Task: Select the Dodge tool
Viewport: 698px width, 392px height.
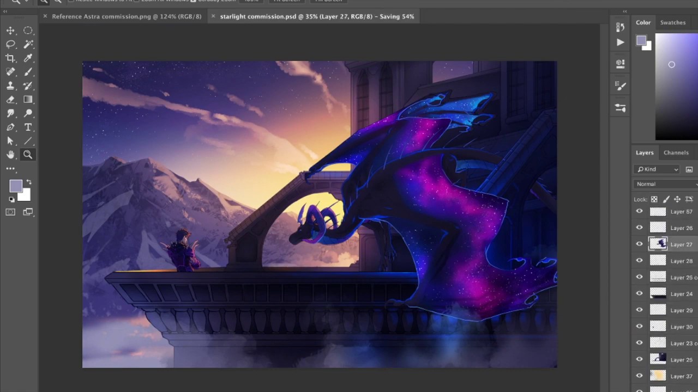Action: point(28,113)
